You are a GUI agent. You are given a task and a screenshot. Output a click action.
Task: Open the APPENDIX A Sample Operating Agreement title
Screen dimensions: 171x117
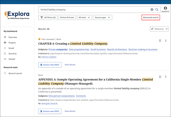click(95, 81)
